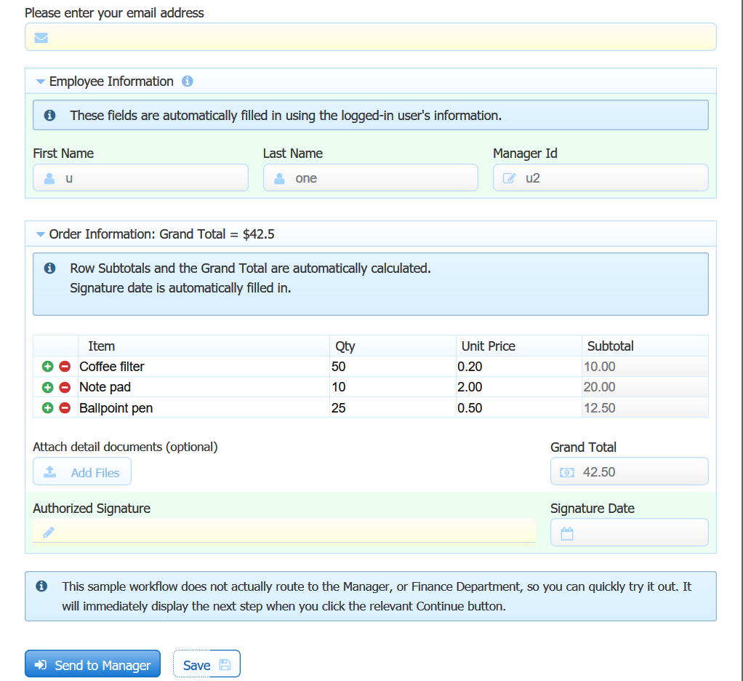Focus the email address input field
The image size is (743, 681).
pyautogui.click(x=371, y=37)
